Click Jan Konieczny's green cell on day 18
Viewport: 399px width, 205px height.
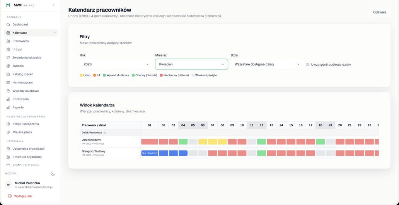point(321,142)
